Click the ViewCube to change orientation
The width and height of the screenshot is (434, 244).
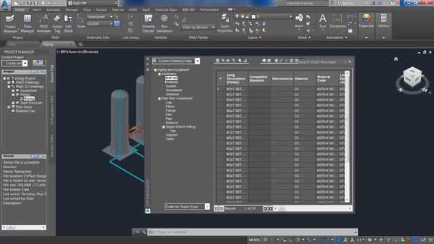point(412,77)
